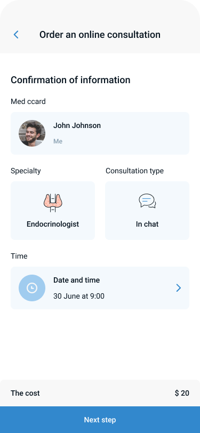Select the Endocrinologist specialty card

pyautogui.click(x=53, y=211)
